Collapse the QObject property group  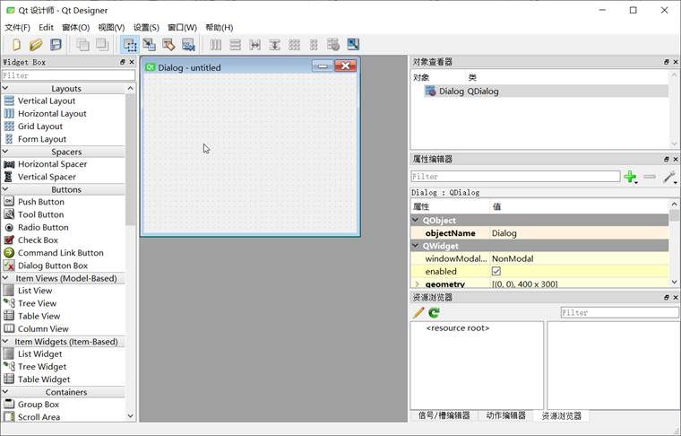pos(416,221)
